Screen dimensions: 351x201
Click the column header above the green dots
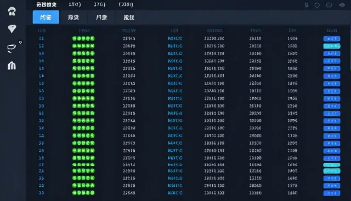pos(84,31)
